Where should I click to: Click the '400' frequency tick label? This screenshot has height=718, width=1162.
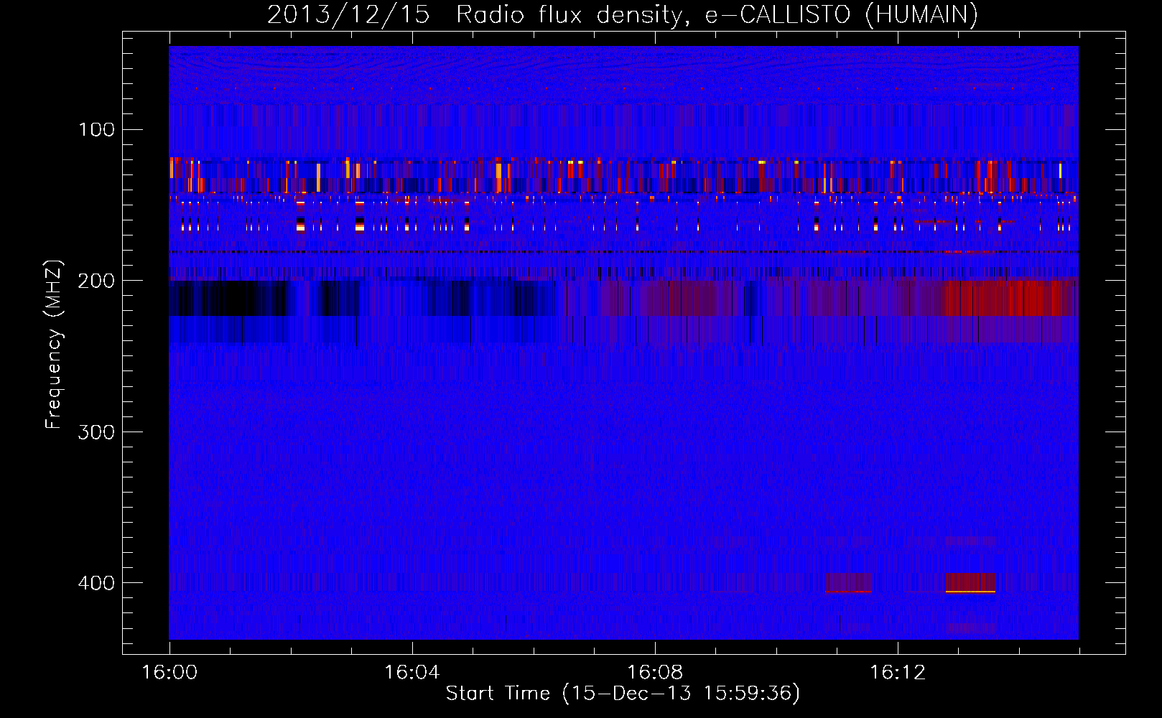point(96,583)
